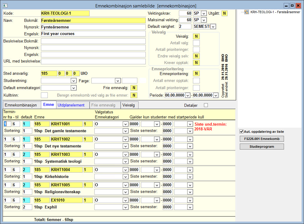Open the Periode start date dropdown

pos(188,95)
